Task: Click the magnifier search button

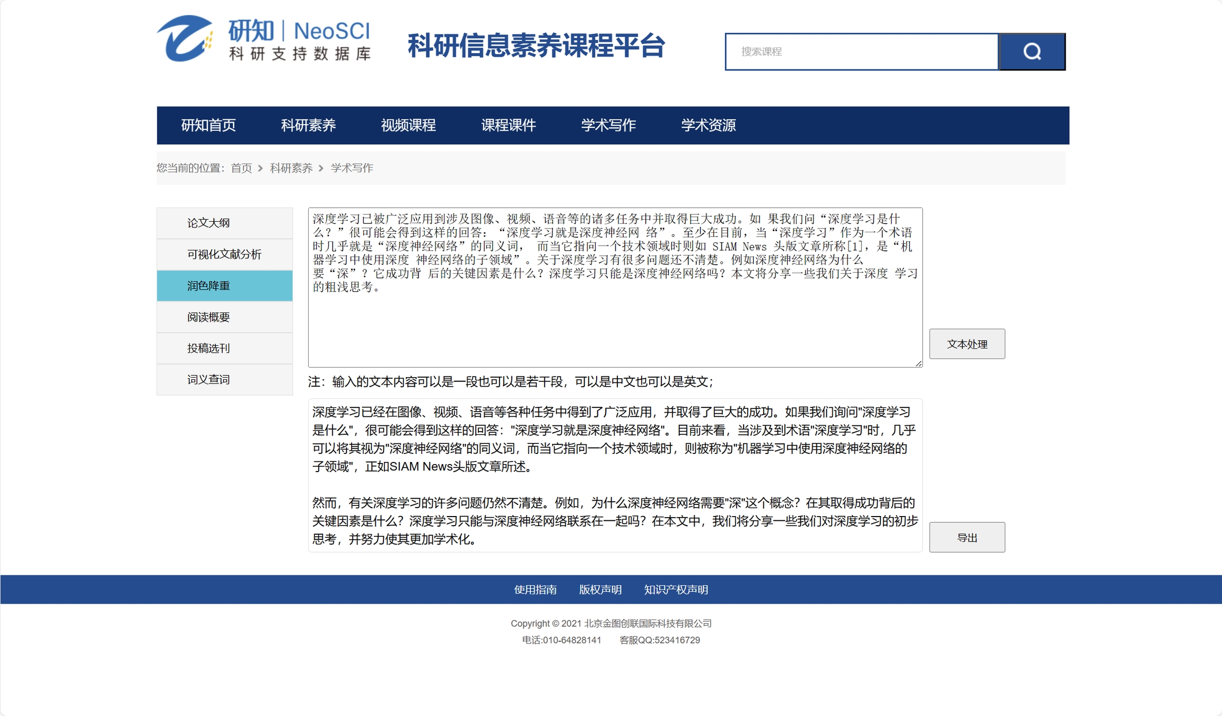Action: point(1032,51)
